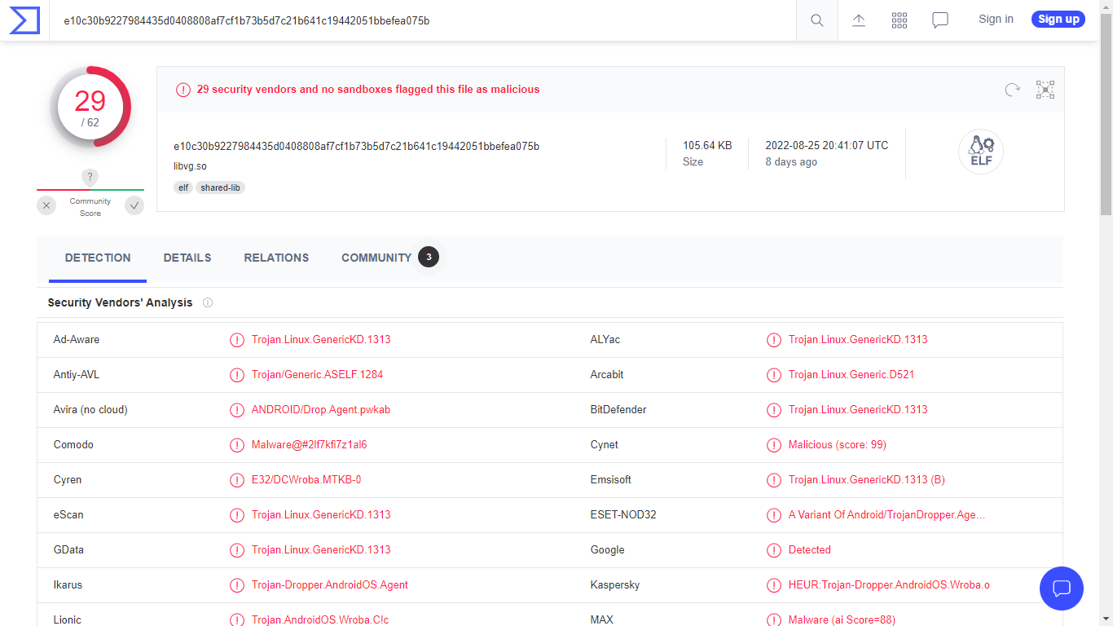Click the warning icon on Cynet row
The height and width of the screenshot is (626, 1113).
774,445
